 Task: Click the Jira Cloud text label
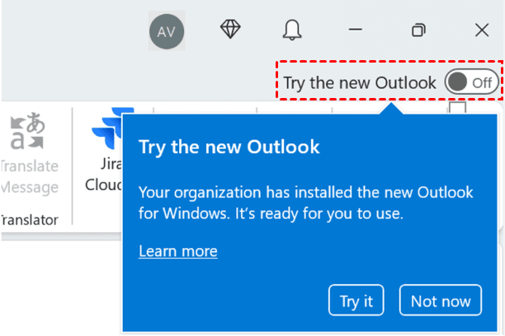click(x=104, y=175)
